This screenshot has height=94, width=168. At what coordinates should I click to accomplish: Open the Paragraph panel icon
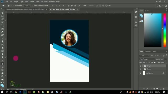pyautogui.click(x=136, y=25)
